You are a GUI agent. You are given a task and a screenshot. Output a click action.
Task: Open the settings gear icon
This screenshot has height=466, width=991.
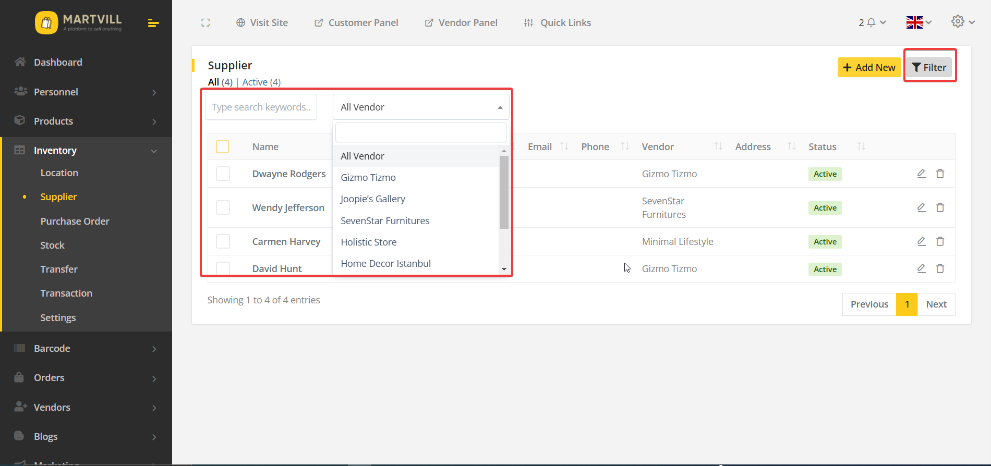(x=958, y=21)
